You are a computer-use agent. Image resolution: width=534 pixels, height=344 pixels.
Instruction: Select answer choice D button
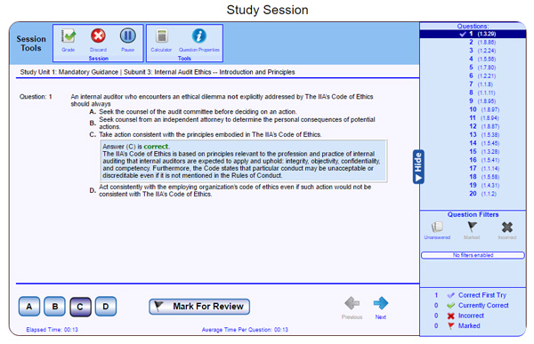tap(106, 307)
